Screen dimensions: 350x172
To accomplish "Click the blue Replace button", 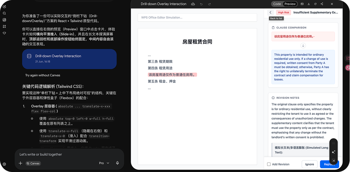I will 330,165.
